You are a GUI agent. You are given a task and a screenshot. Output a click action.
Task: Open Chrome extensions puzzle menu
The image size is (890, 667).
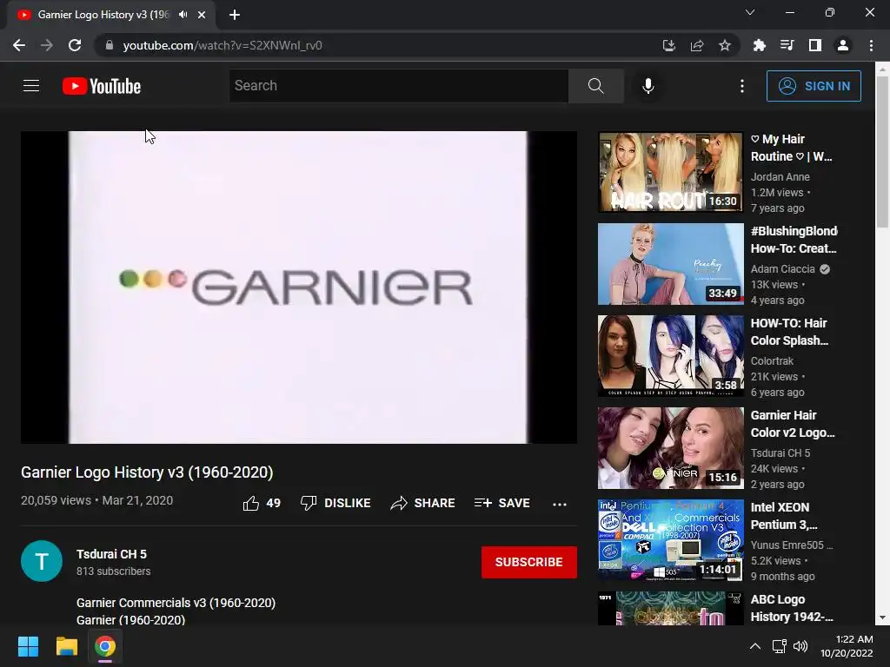(759, 45)
